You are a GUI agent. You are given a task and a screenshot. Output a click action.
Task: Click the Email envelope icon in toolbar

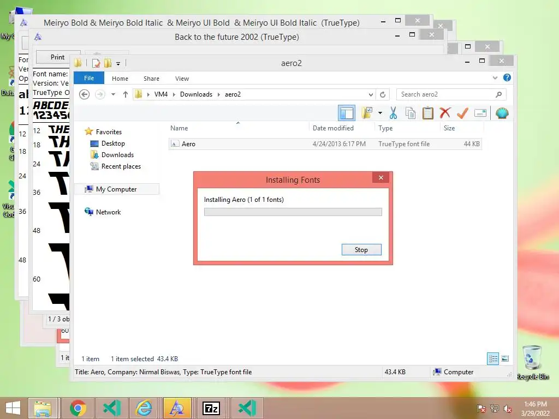[480, 113]
